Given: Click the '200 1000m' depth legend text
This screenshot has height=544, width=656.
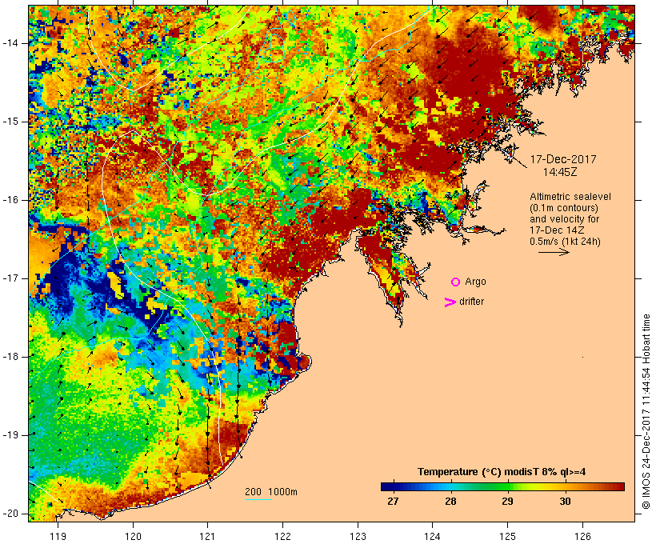Looking at the screenshot, I should (271, 492).
